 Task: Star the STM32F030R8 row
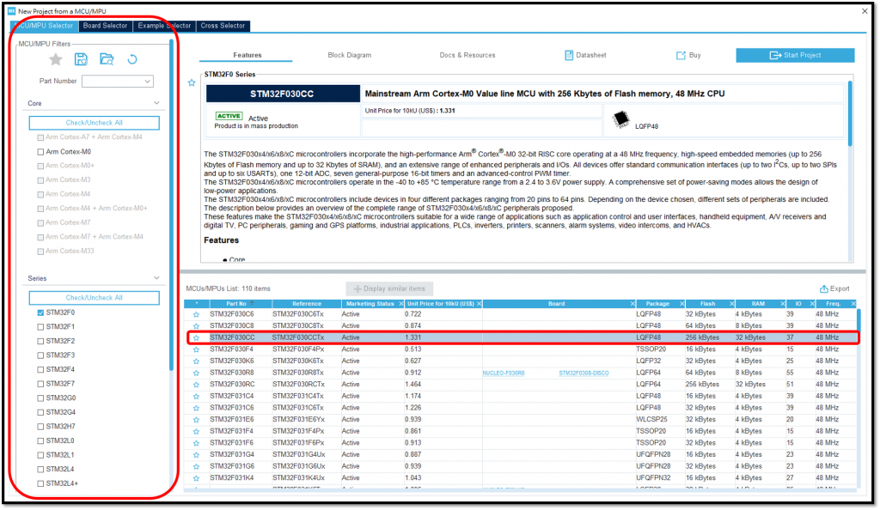pyautogui.click(x=197, y=373)
